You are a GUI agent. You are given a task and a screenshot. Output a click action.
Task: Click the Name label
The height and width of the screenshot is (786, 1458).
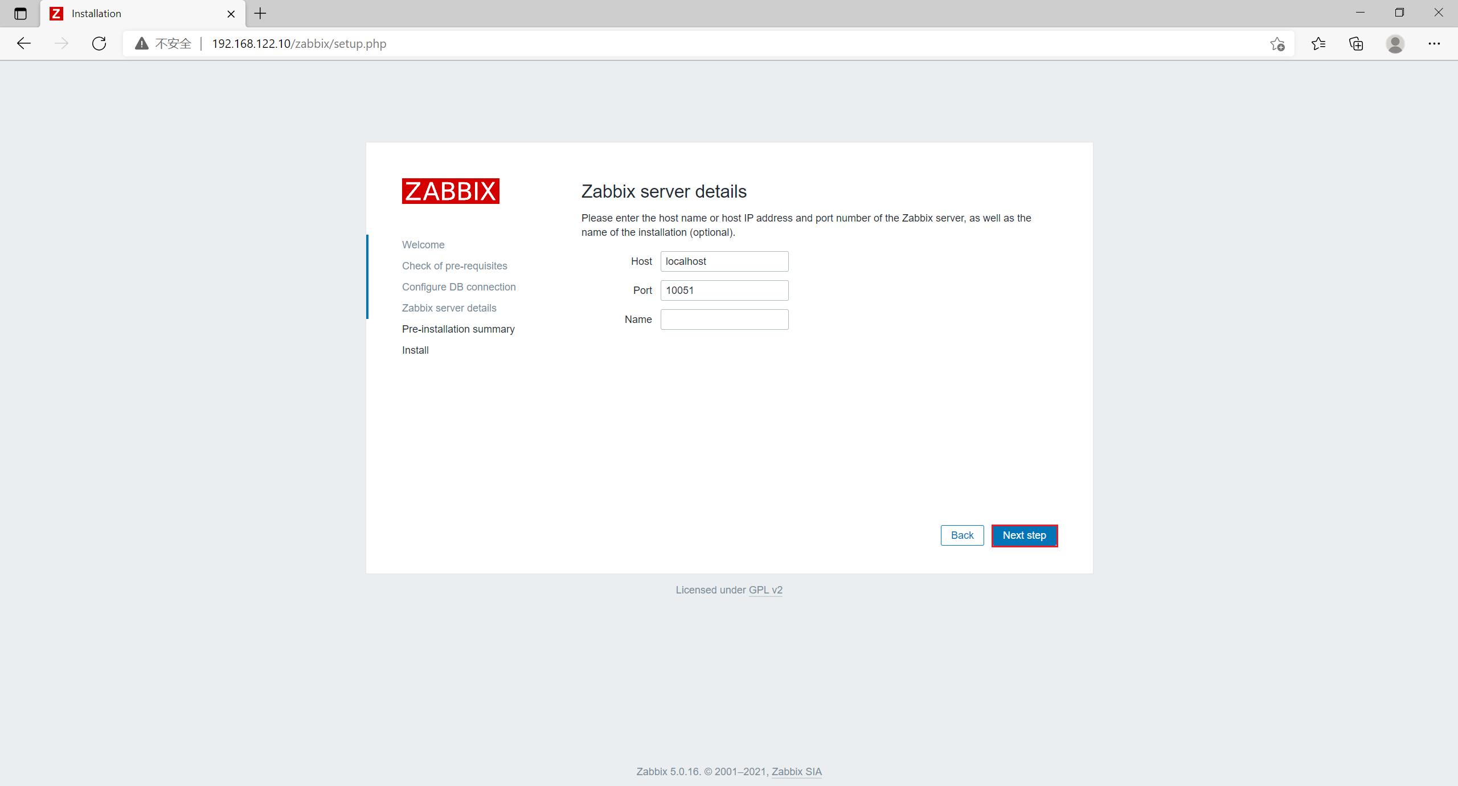point(638,320)
